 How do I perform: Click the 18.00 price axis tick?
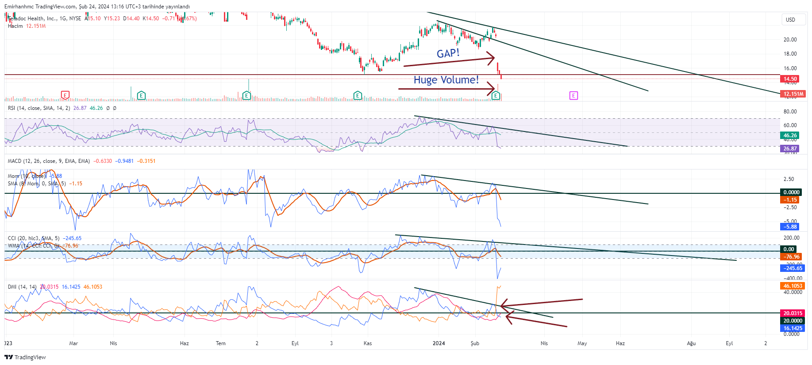point(790,54)
